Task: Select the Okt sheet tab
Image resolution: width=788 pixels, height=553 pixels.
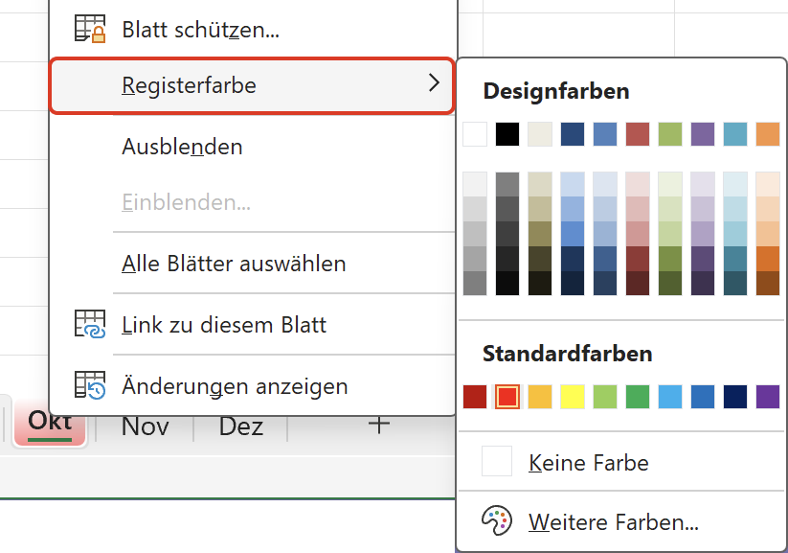Action: tap(50, 423)
